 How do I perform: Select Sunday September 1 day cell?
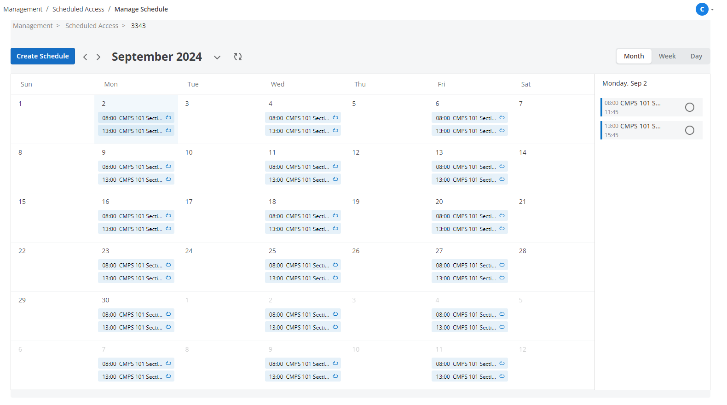(52, 120)
